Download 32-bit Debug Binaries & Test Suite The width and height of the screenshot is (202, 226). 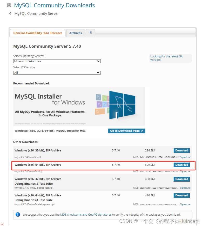(x=181, y=179)
